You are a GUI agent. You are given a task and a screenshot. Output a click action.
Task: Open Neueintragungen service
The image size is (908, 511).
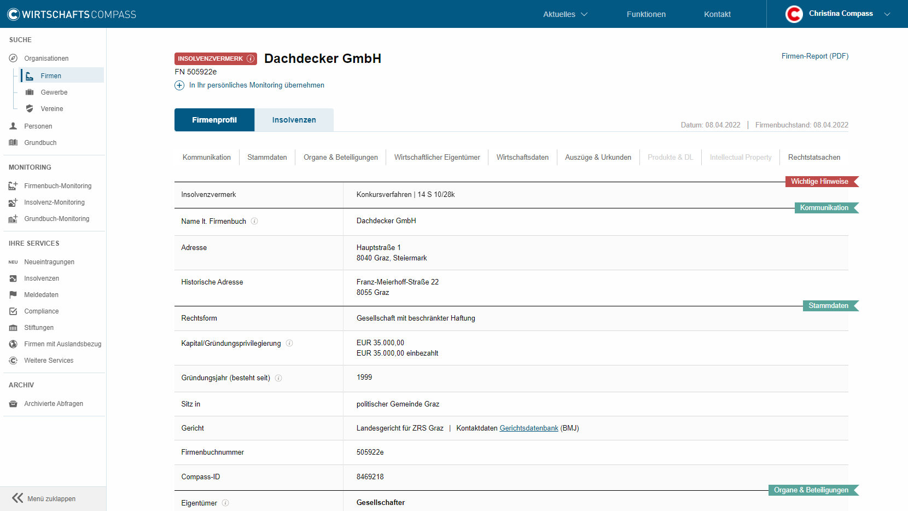49,262
